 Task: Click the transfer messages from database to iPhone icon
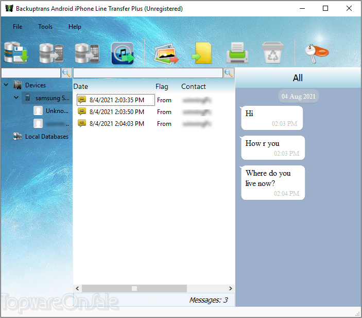coord(87,53)
